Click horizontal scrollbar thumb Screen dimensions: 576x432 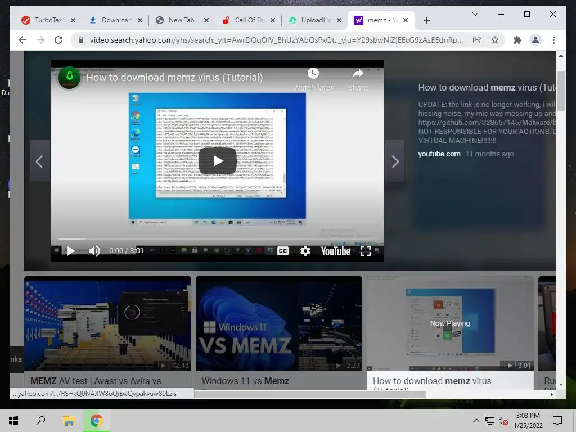[310, 394]
